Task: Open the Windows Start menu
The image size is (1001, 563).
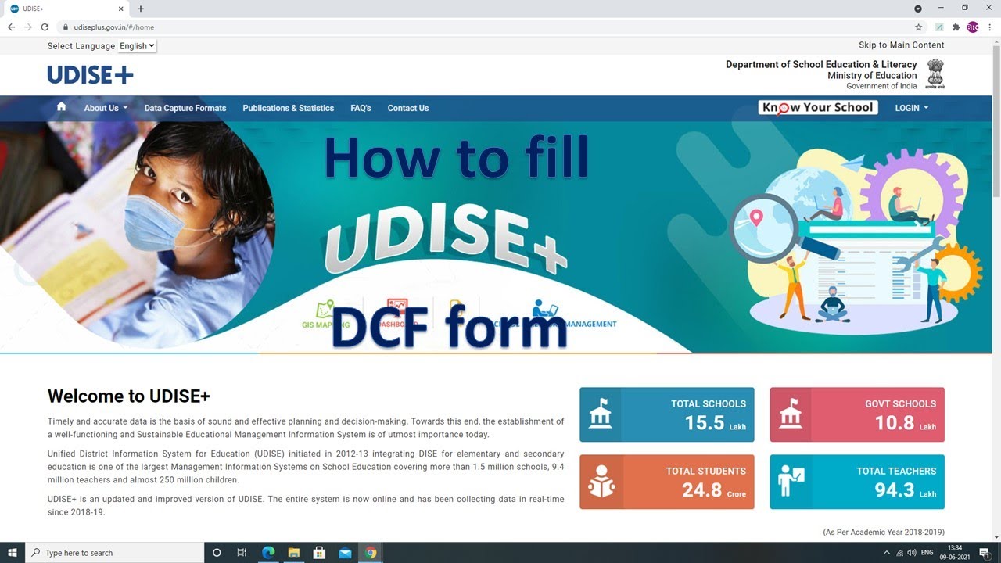Action: (x=13, y=553)
